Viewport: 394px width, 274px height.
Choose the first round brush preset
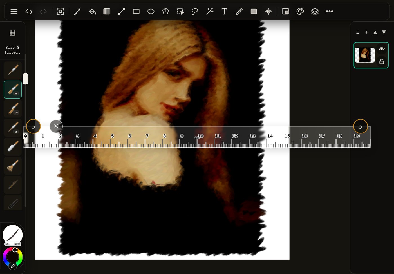[13, 70]
